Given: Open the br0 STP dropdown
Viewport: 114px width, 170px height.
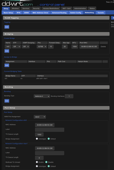Looking at the screenshot, I should coord(16,46).
